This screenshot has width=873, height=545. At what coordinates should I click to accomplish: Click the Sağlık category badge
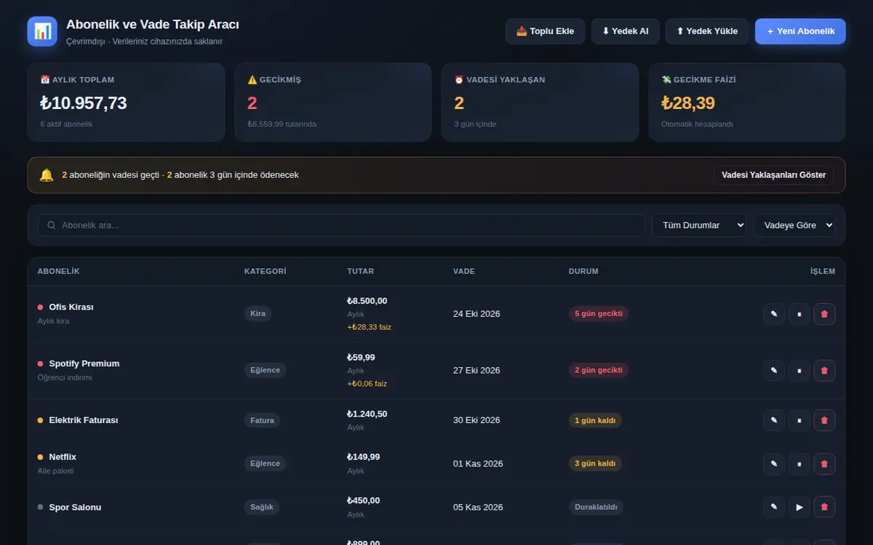(262, 507)
